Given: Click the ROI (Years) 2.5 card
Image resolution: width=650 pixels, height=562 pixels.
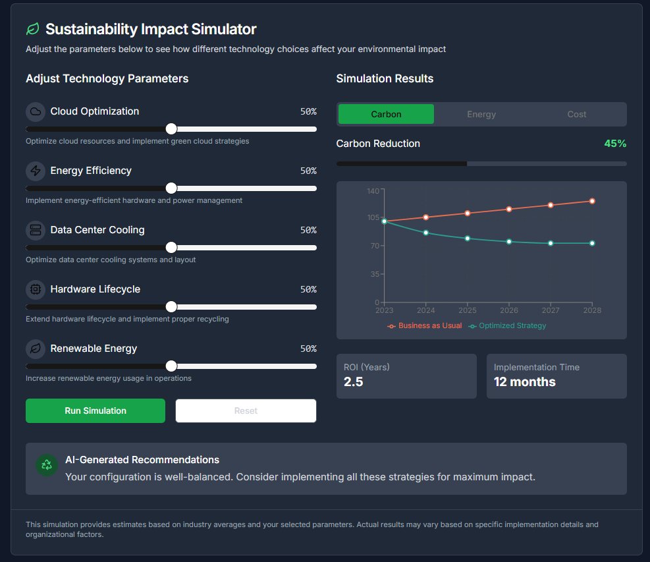Looking at the screenshot, I should (x=407, y=376).
